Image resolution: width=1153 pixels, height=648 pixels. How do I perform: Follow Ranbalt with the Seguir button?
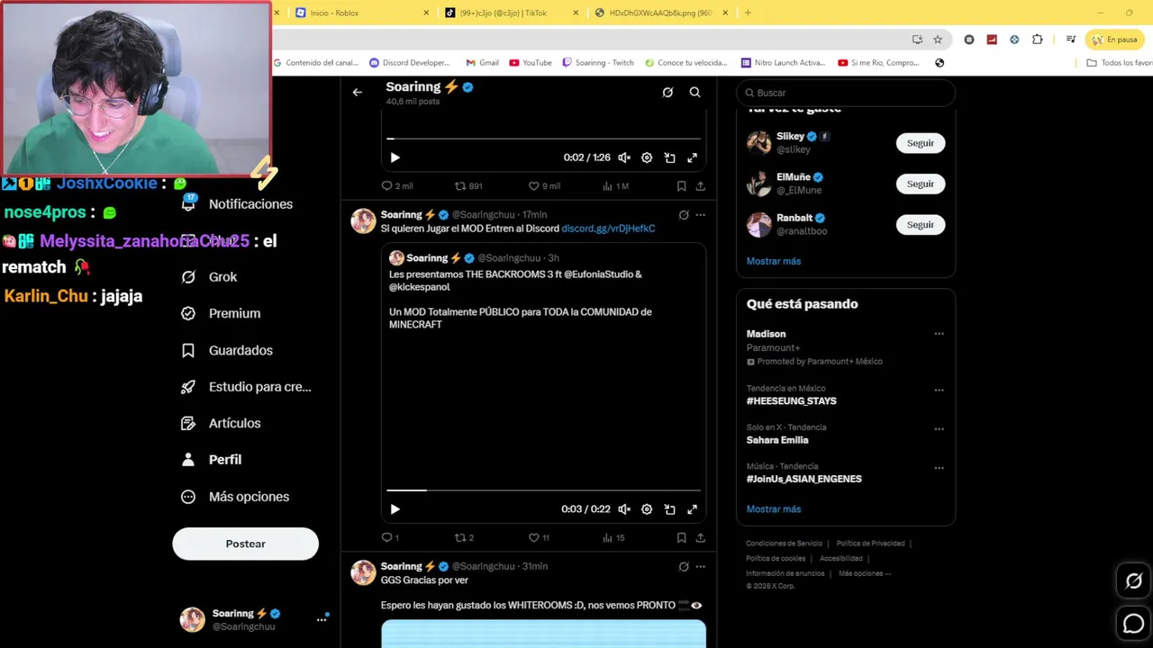921,224
